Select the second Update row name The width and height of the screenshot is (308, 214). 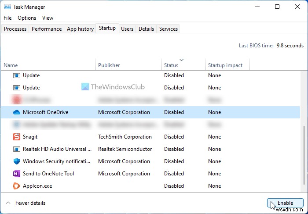click(x=31, y=88)
